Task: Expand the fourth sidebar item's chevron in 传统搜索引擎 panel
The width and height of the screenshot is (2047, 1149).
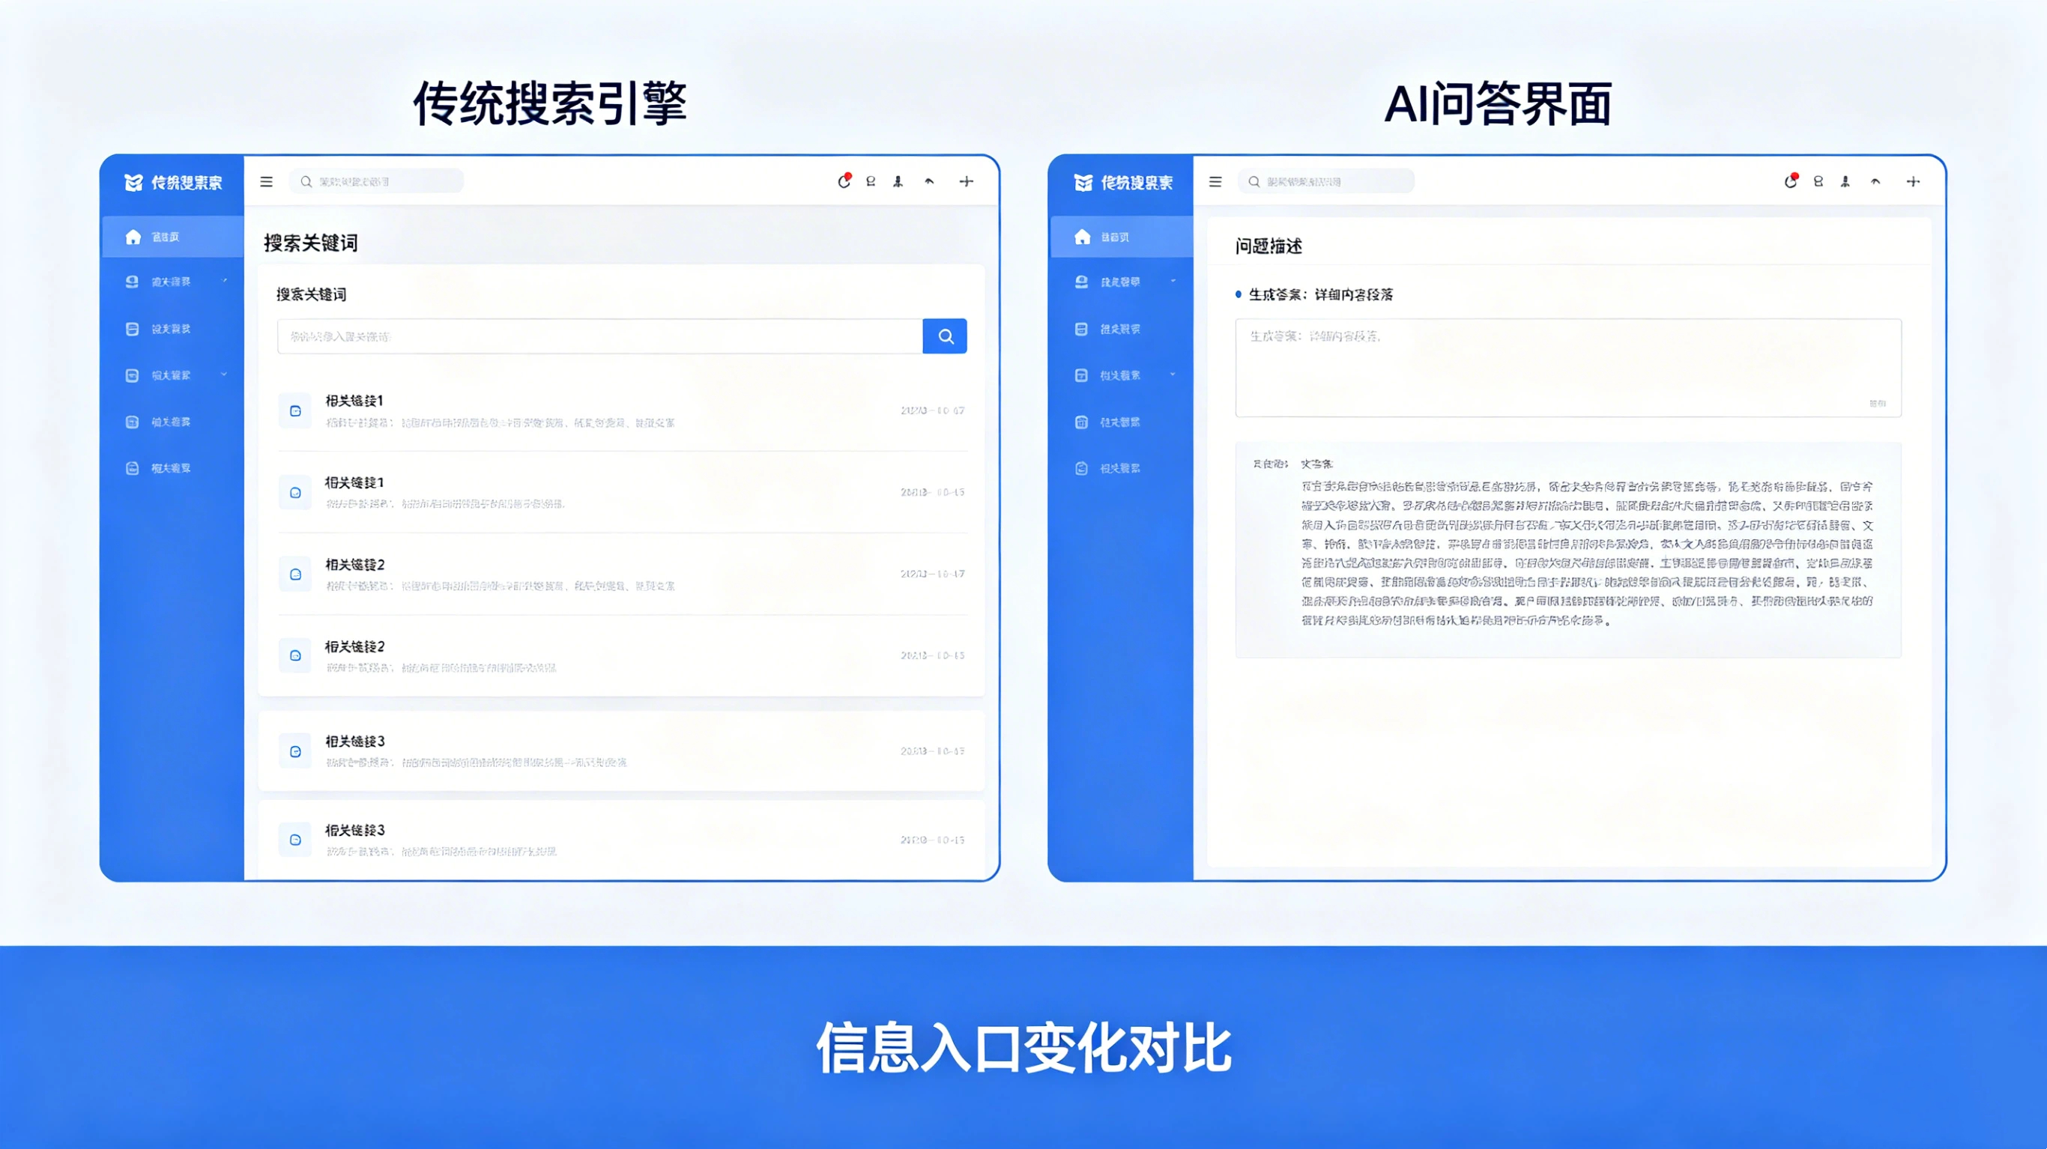Action: [x=224, y=375]
